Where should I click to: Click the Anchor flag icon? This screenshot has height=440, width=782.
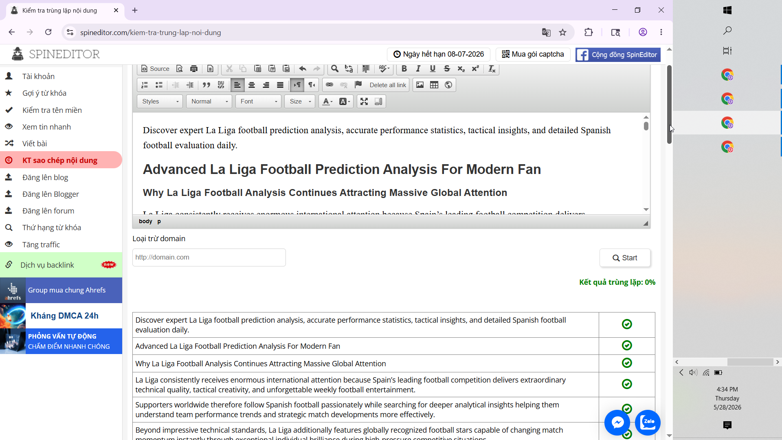coord(358,85)
